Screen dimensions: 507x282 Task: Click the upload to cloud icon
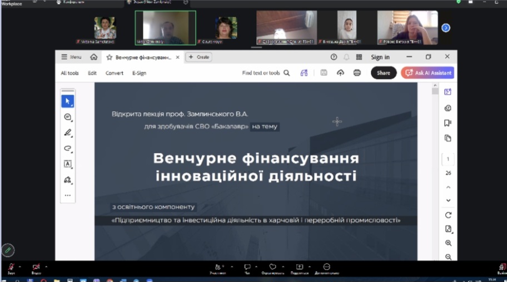click(341, 73)
